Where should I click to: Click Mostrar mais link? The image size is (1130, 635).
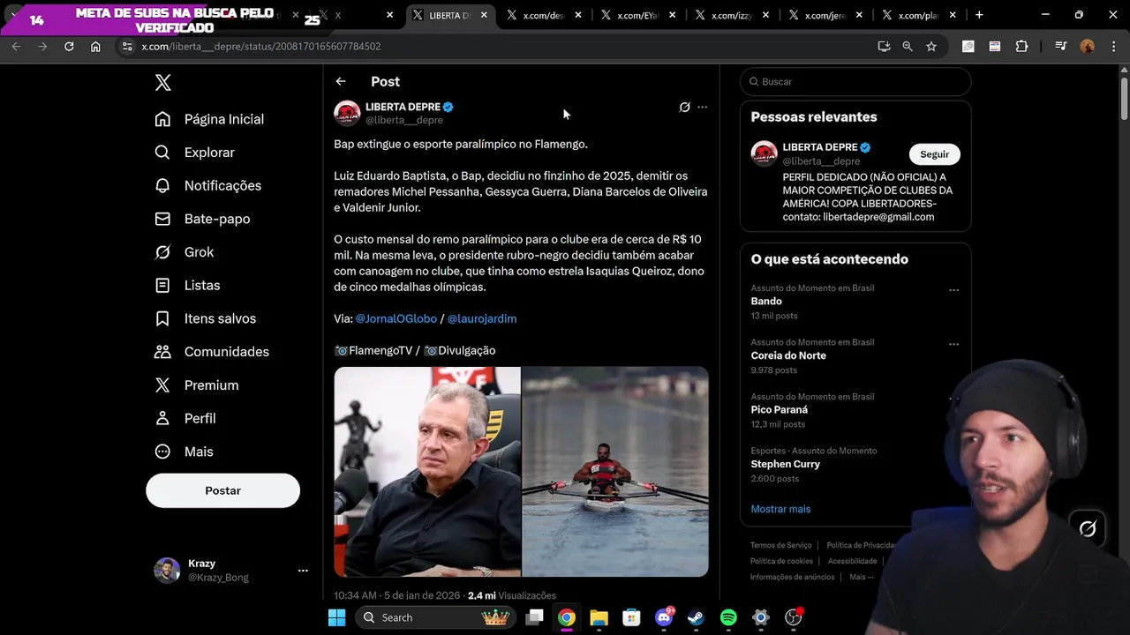tap(780, 509)
